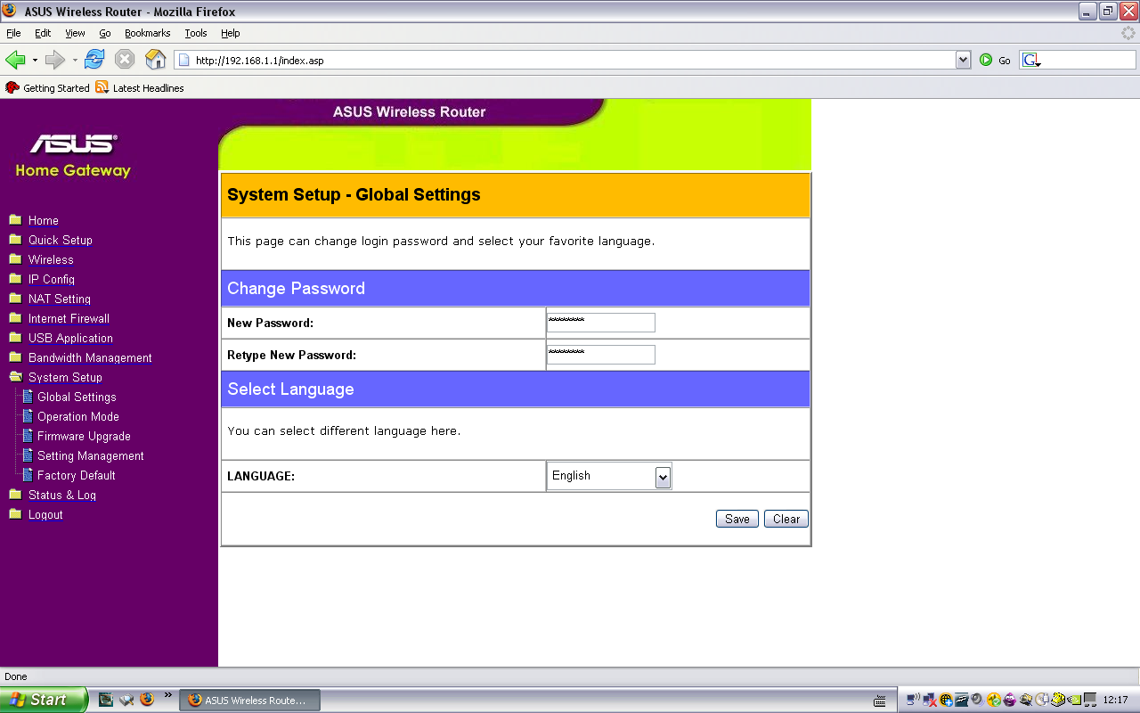Open the Tools menu
This screenshot has height=713, width=1140.
coord(196,33)
